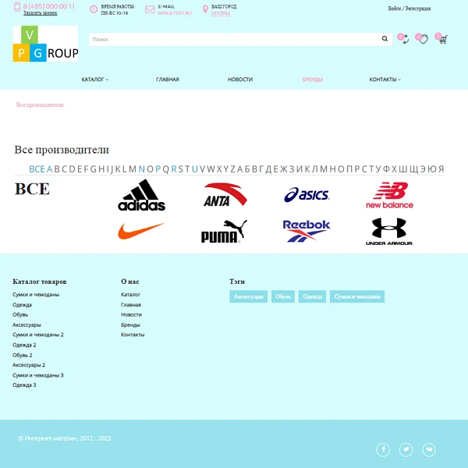468x468 pixels.
Task: Open footer О нас link Новости
Action: click(x=131, y=314)
